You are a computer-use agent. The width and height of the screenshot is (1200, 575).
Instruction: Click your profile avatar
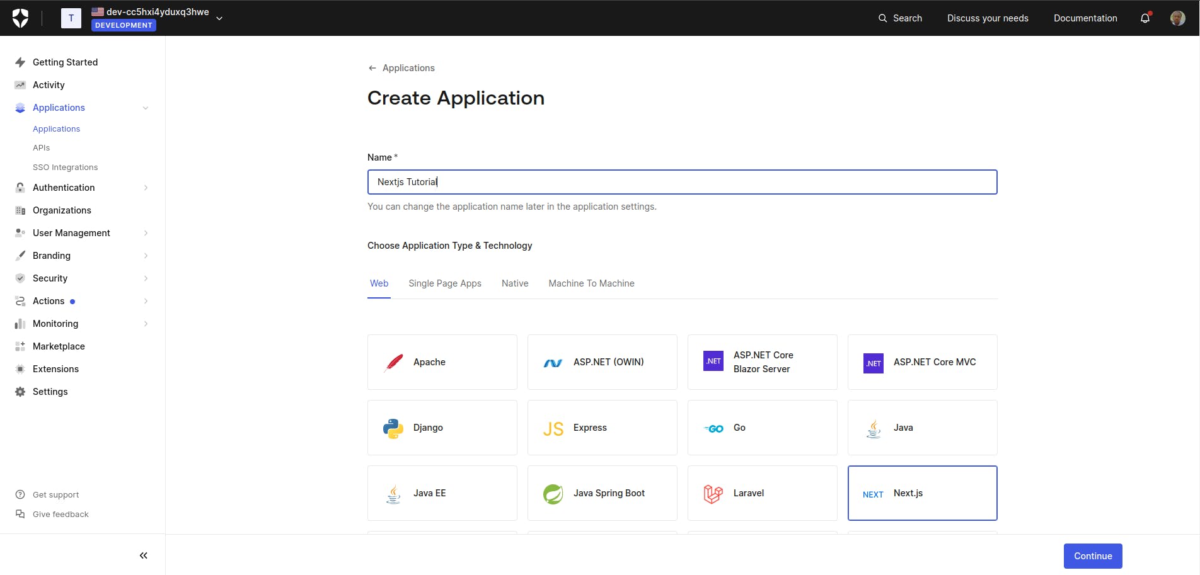1176,18
